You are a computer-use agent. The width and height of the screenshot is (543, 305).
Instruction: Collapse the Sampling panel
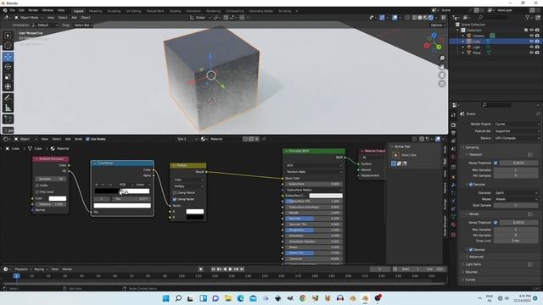[x=472, y=147]
